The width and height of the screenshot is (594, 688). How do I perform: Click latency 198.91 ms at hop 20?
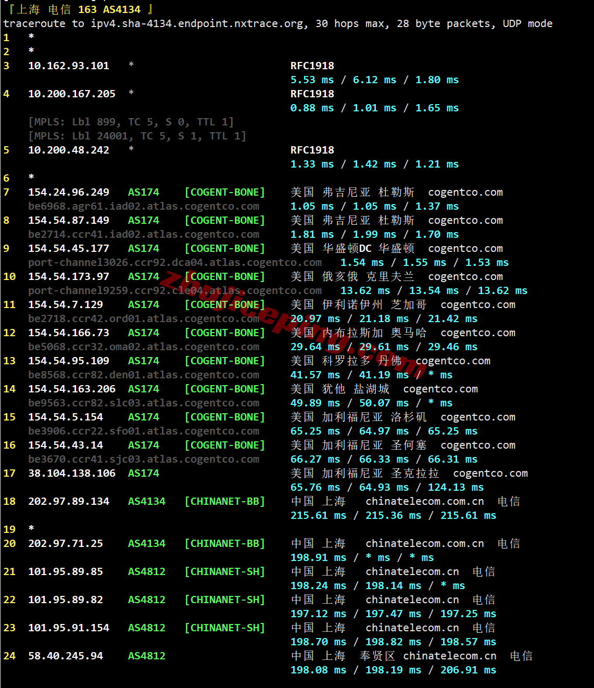319,557
